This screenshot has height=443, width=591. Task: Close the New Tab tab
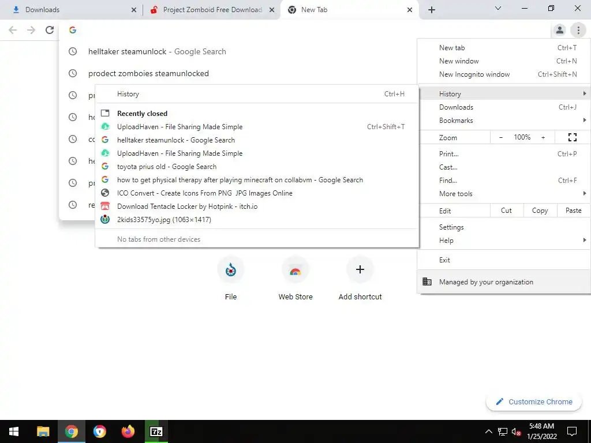[x=410, y=10]
